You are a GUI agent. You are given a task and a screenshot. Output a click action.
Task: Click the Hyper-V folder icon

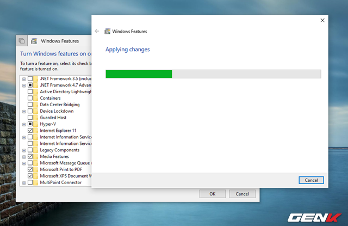click(x=36, y=124)
